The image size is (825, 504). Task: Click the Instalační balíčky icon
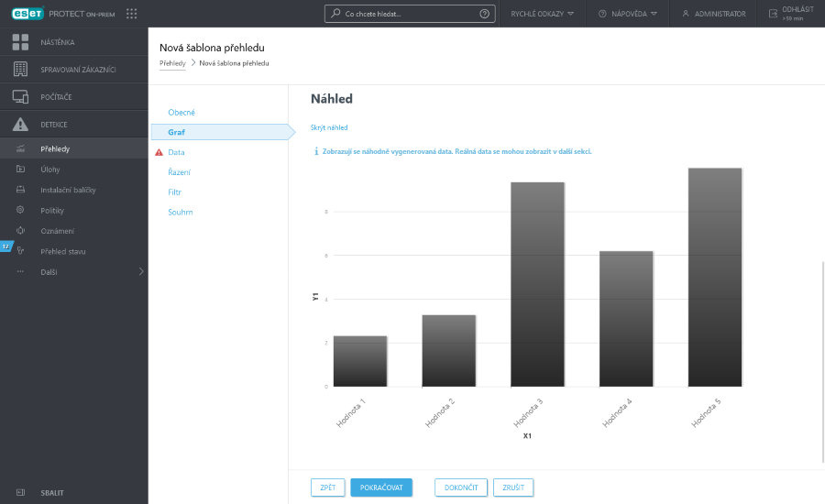click(20, 190)
